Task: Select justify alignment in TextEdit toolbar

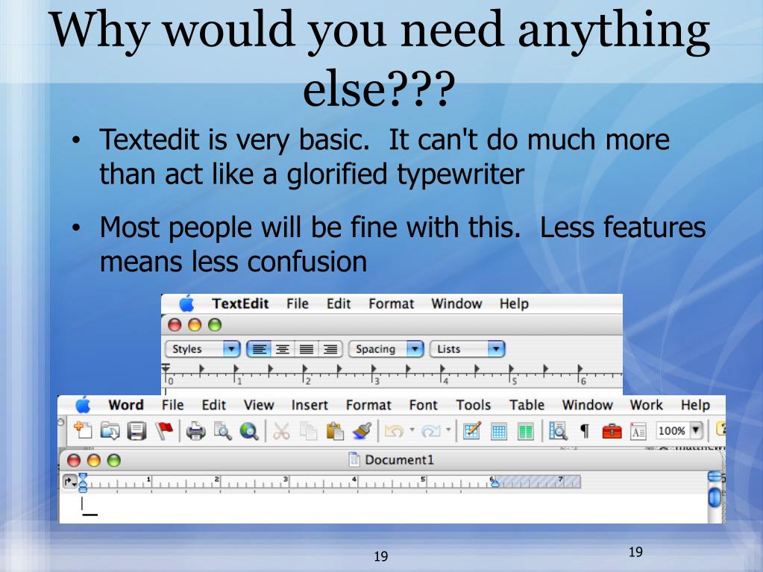Action: tap(306, 349)
